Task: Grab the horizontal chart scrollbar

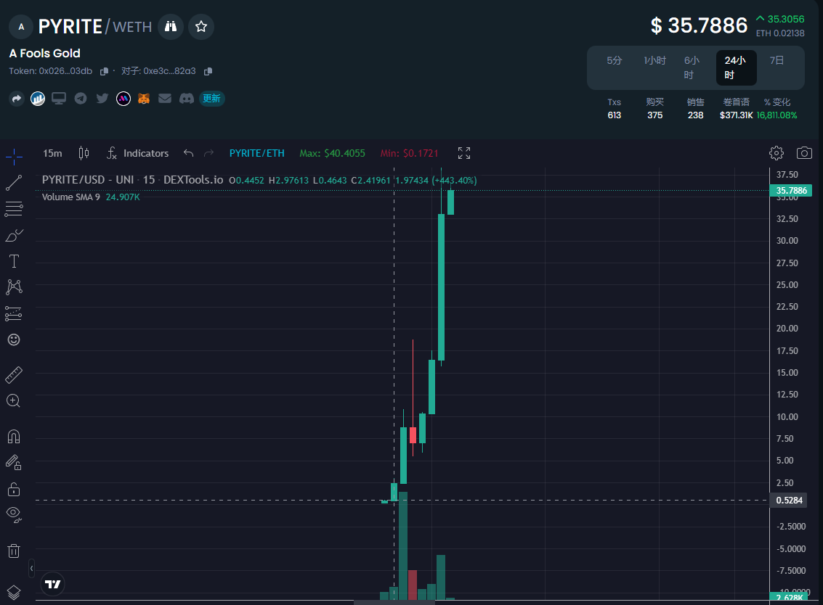Action: tap(394, 602)
